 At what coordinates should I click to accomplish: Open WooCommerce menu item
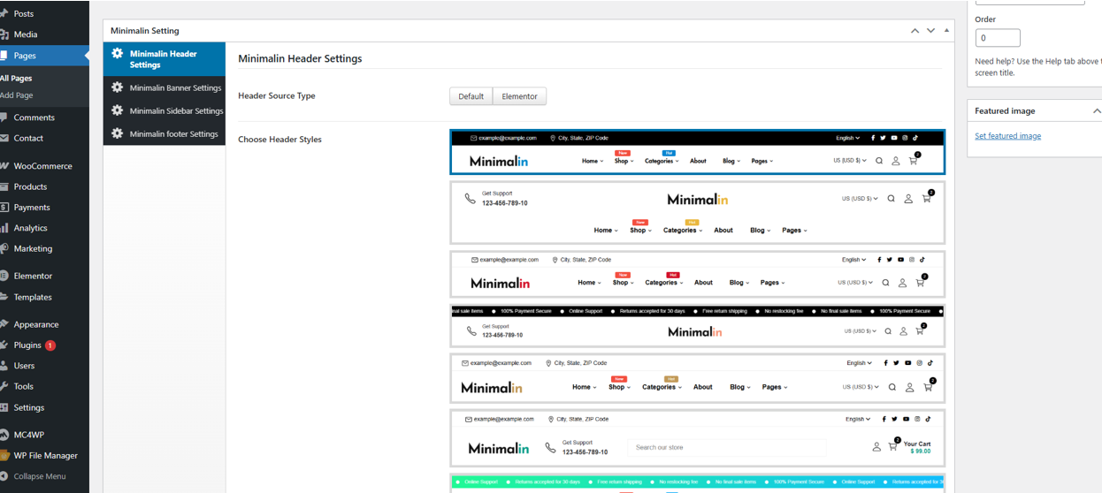point(43,166)
